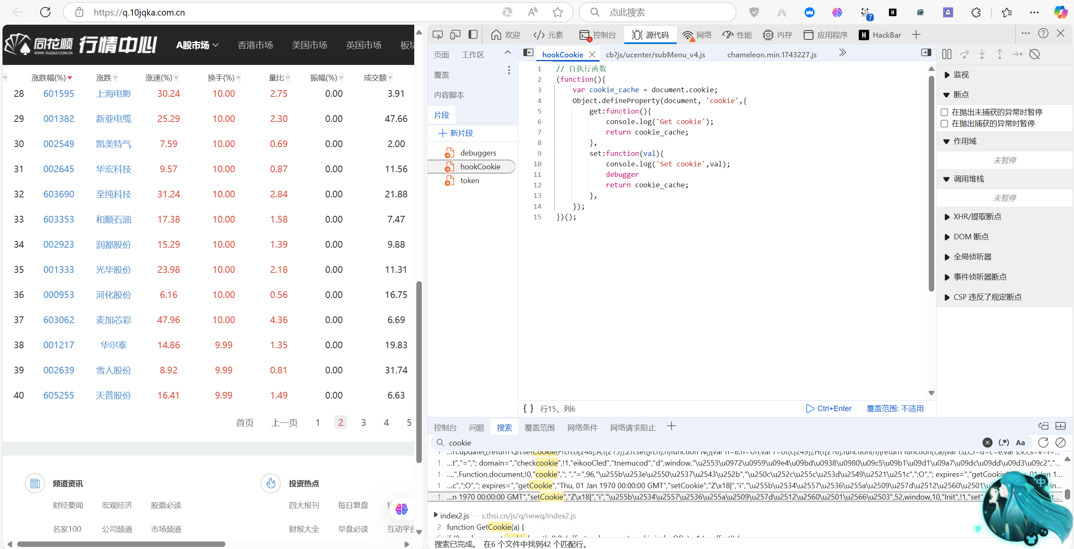Enable pause on caught exceptions checkbox
The width and height of the screenshot is (1074, 549).
(944, 124)
